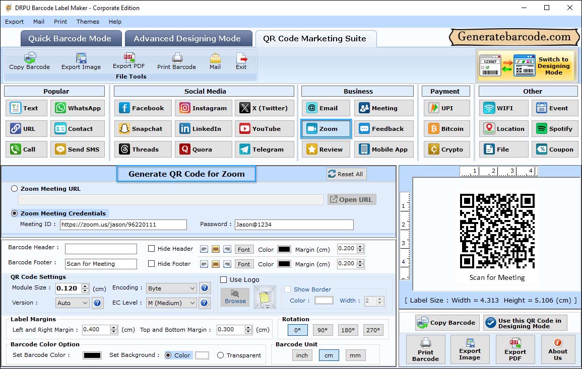This screenshot has width=582, height=369.
Task: Click the Open URL button
Action: click(352, 199)
